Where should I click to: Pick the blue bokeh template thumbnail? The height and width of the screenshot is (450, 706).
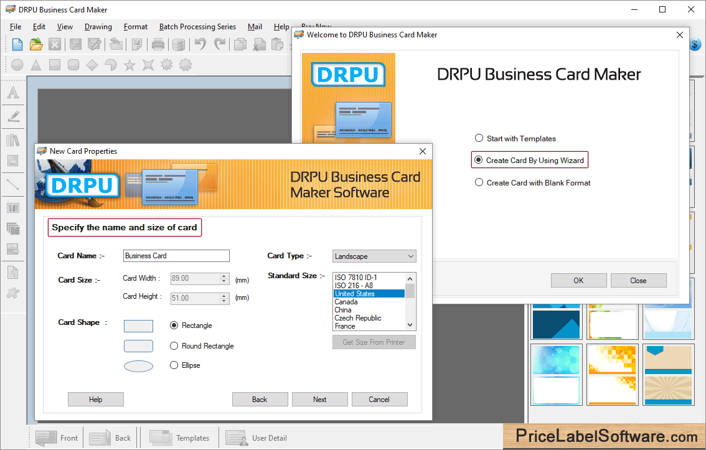(x=557, y=375)
